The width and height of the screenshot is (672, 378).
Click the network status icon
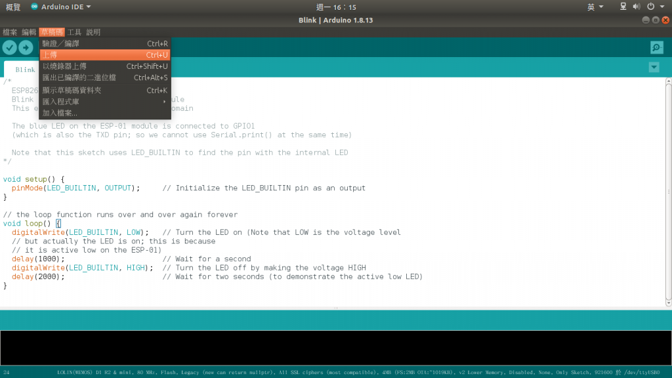coord(623,7)
